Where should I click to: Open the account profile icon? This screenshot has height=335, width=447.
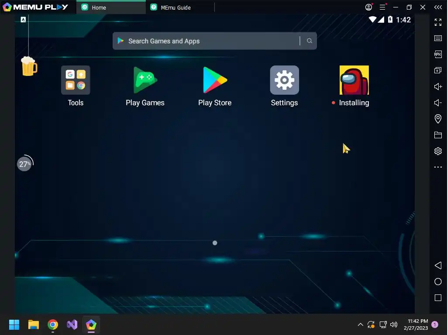coord(368,7)
